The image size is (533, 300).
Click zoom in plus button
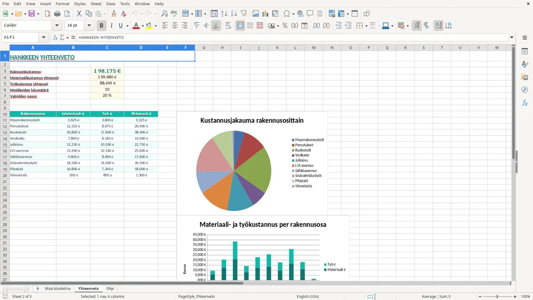tap(515, 296)
